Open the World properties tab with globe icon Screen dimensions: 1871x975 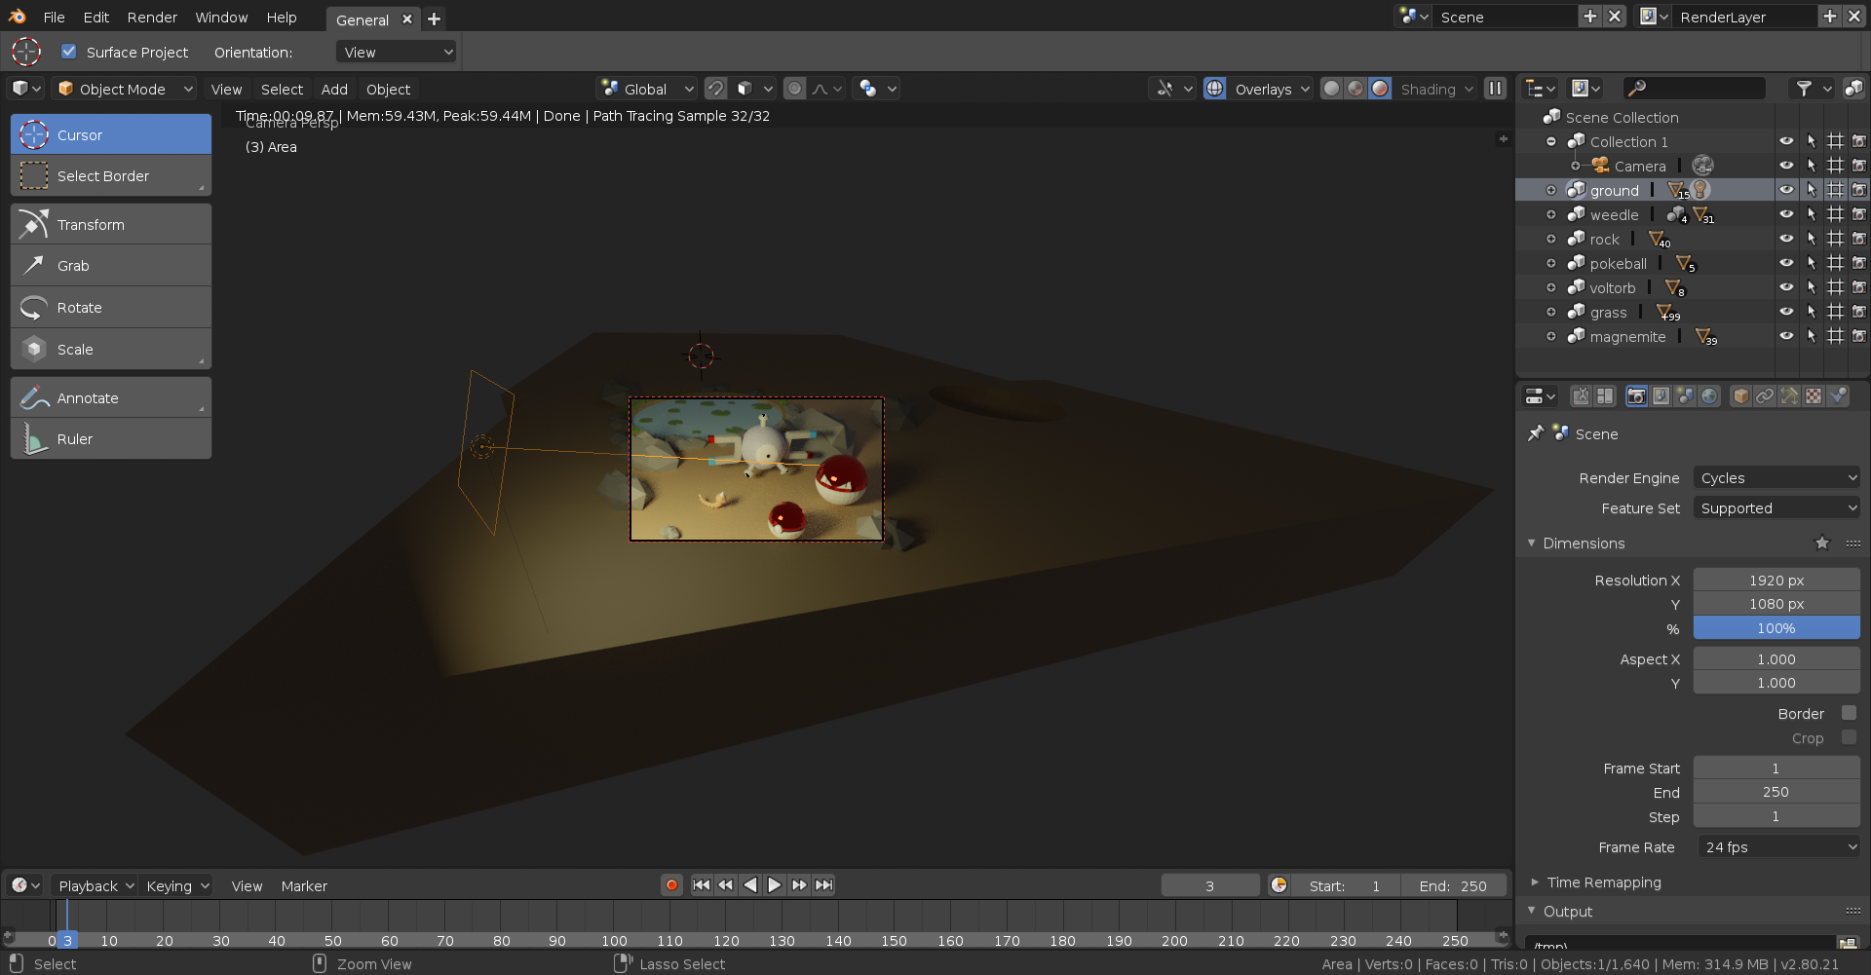coord(1709,396)
